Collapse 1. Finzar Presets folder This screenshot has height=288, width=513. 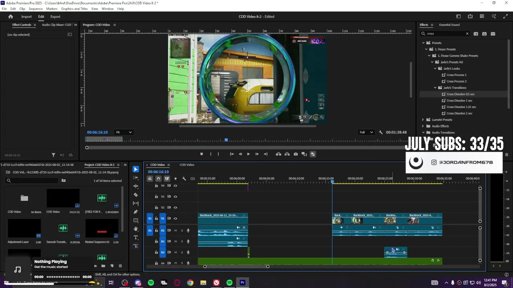coord(426,49)
